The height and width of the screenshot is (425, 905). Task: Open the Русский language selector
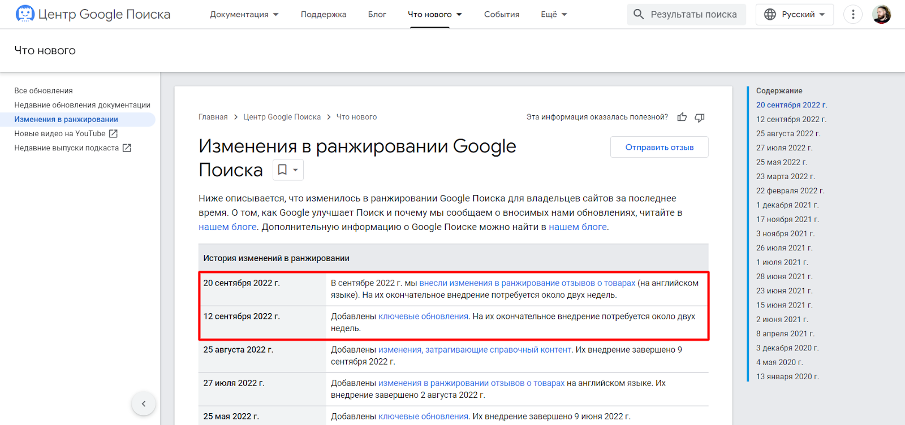(795, 15)
